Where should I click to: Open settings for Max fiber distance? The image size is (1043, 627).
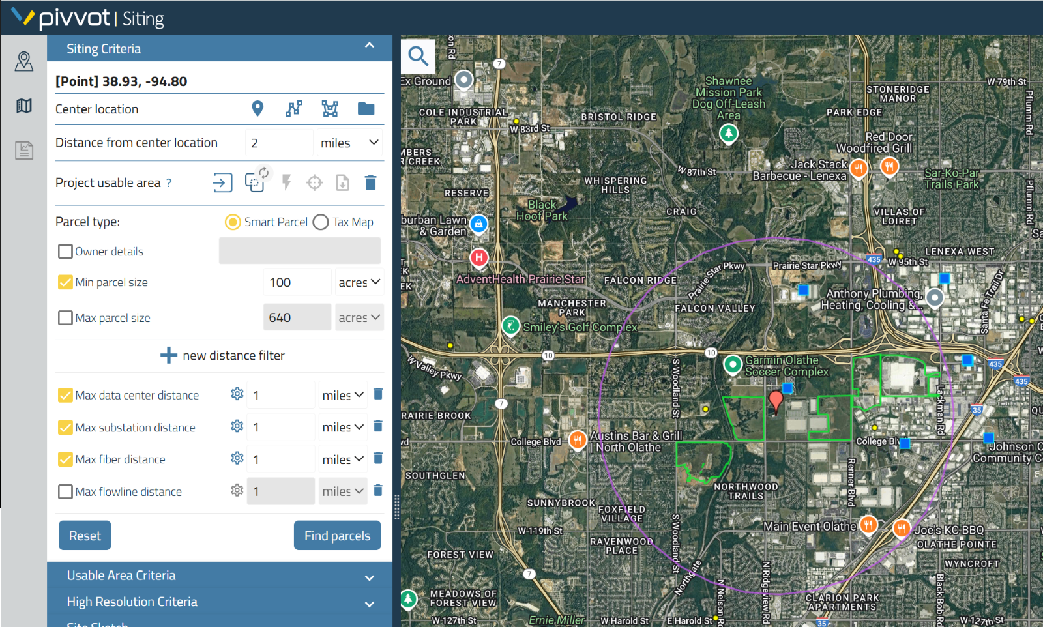coord(237,458)
